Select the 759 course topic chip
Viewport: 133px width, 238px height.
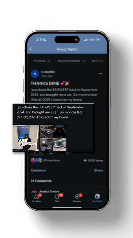click(41, 61)
